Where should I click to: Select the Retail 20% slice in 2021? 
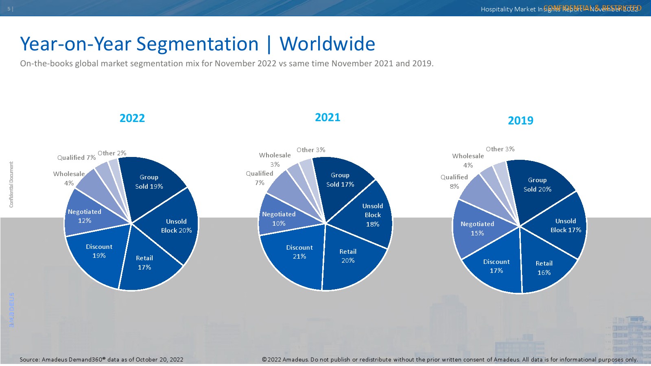pyautogui.click(x=348, y=256)
